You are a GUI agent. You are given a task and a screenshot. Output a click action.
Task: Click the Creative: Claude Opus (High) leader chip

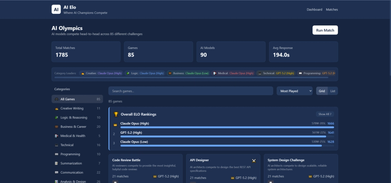coord(101,73)
